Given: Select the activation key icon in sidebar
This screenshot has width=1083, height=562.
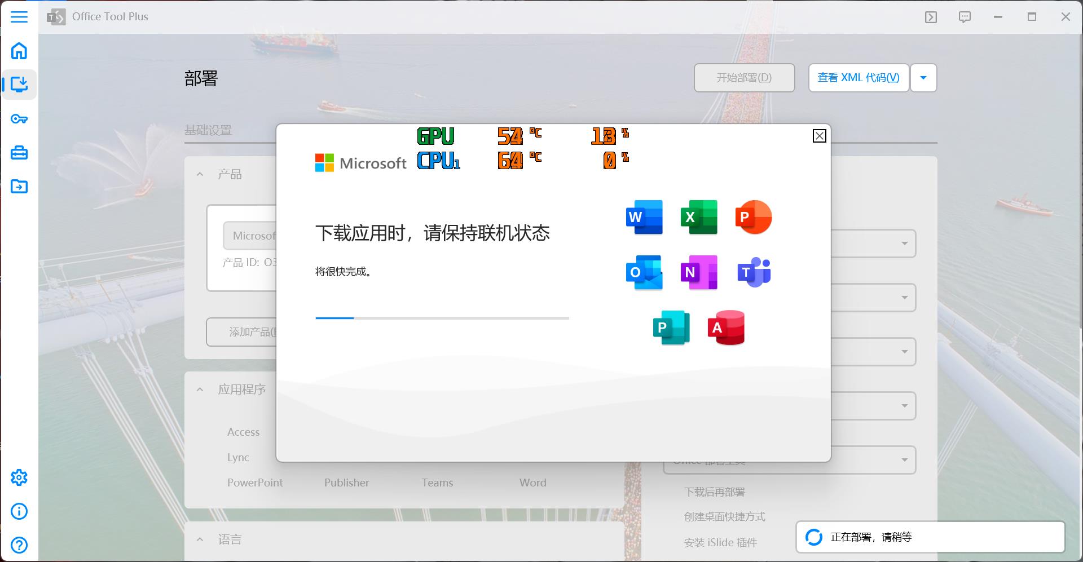Looking at the screenshot, I should [x=19, y=119].
